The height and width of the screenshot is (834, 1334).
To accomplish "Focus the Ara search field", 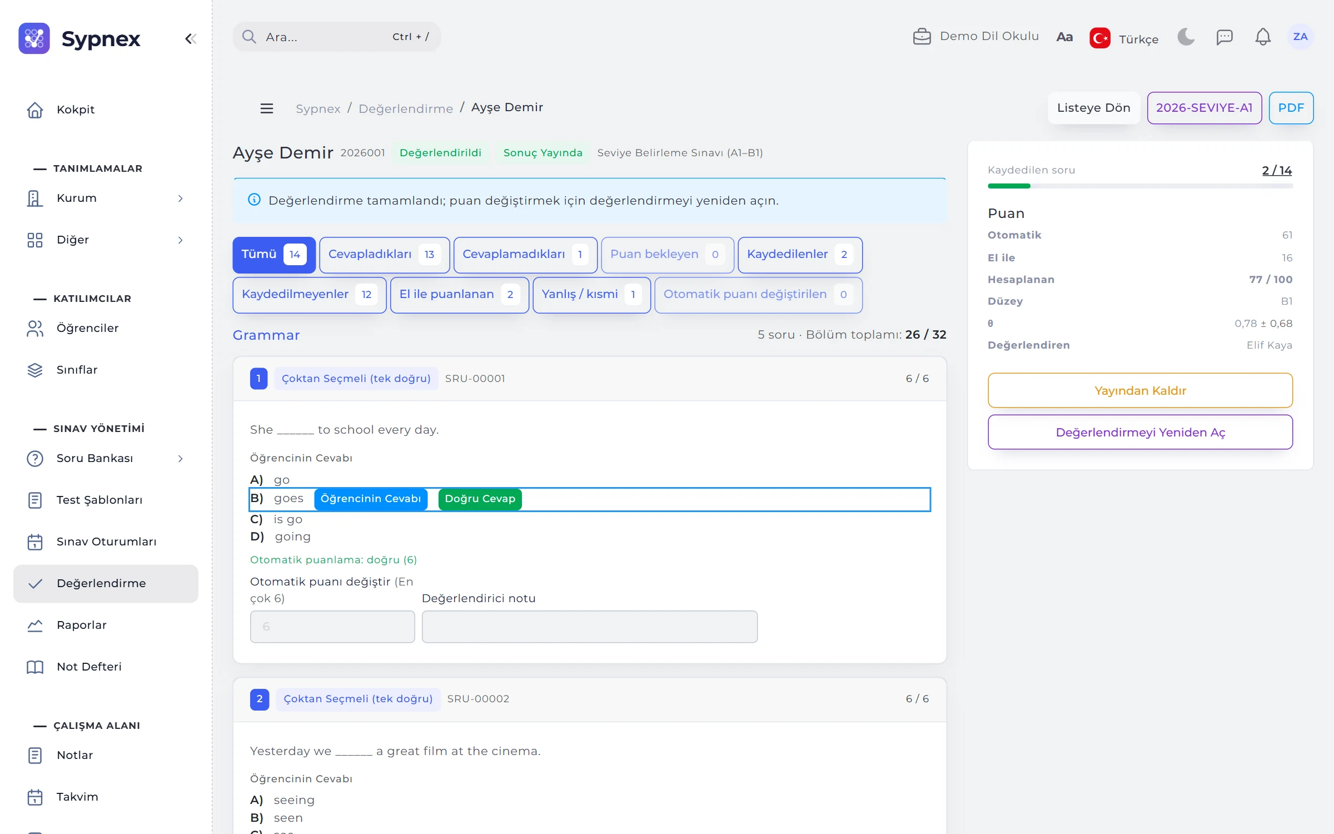I will coord(336,37).
